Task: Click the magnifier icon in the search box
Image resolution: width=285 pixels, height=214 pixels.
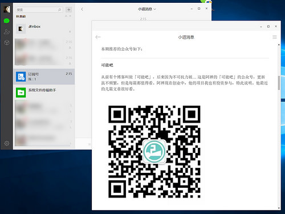Action: coord(59,10)
